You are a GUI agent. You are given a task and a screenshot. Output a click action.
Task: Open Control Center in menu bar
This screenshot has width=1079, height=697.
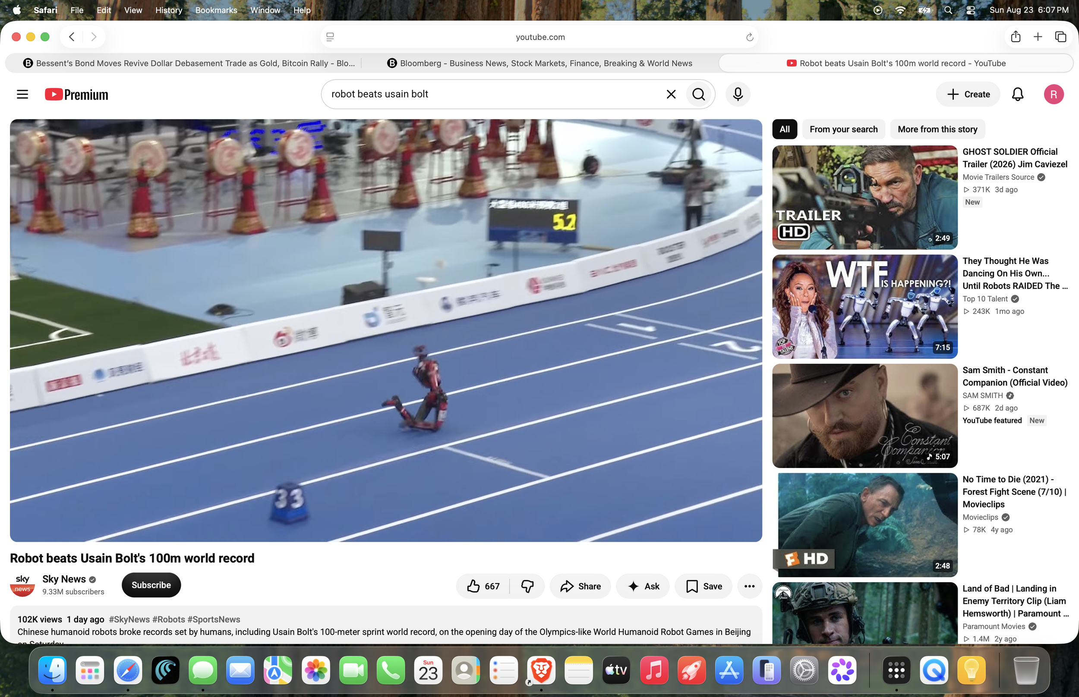[970, 10]
